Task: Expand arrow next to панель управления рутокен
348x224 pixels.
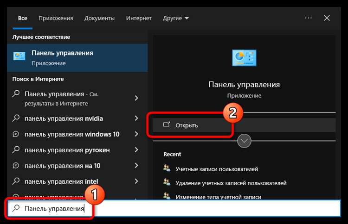Action: 136,150
